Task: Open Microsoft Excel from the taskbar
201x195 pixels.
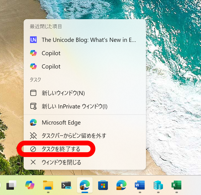Action: 176,185
